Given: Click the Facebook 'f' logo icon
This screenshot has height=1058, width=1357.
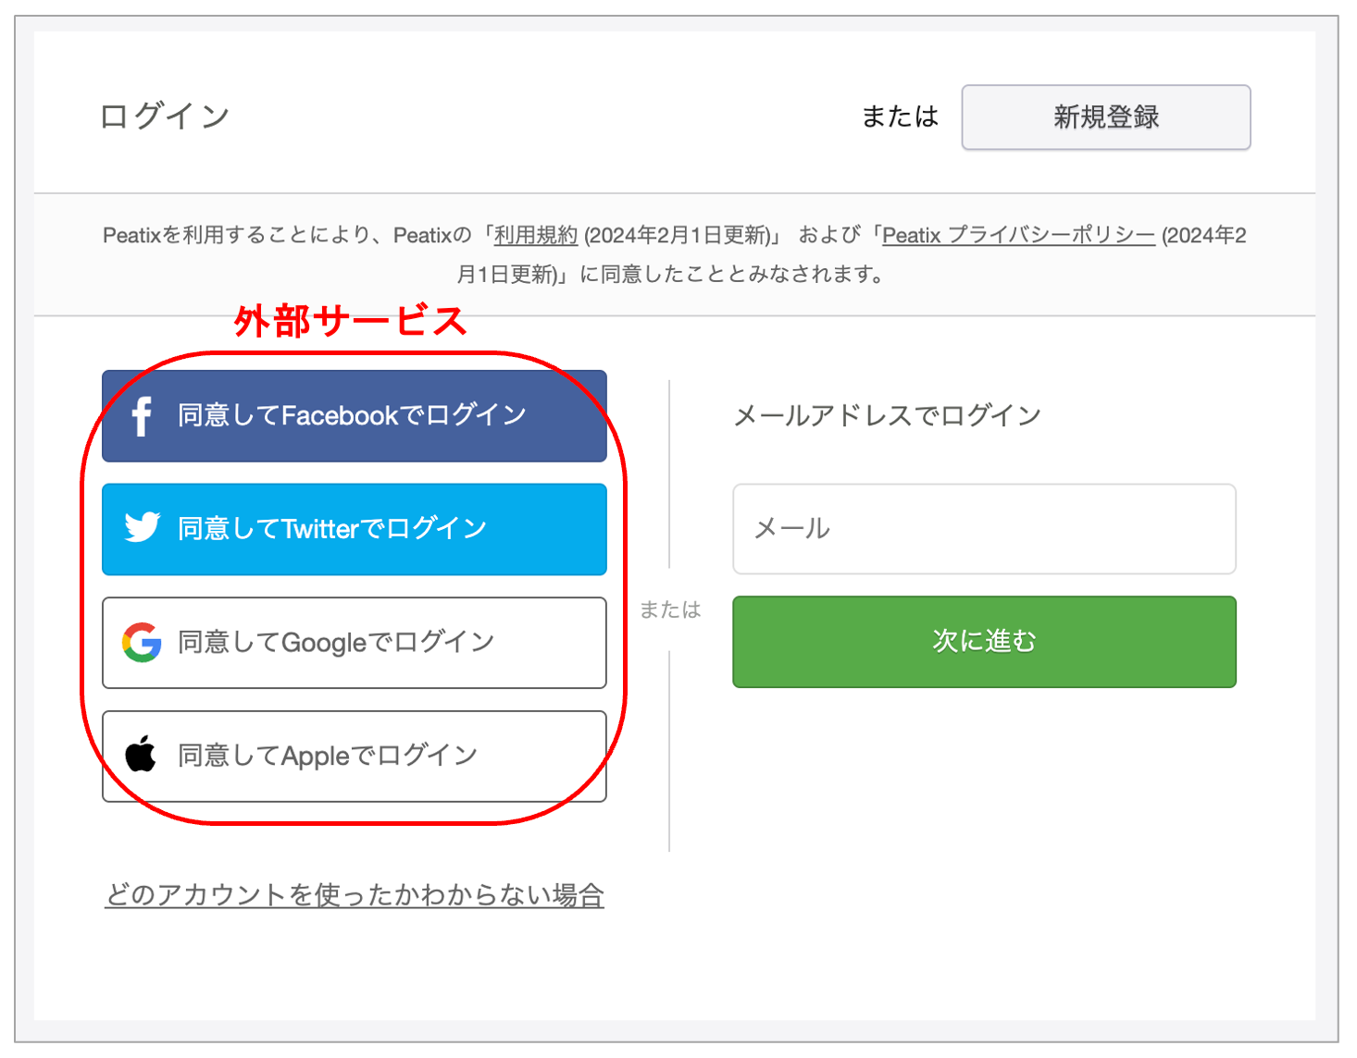Looking at the screenshot, I should (142, 416).
